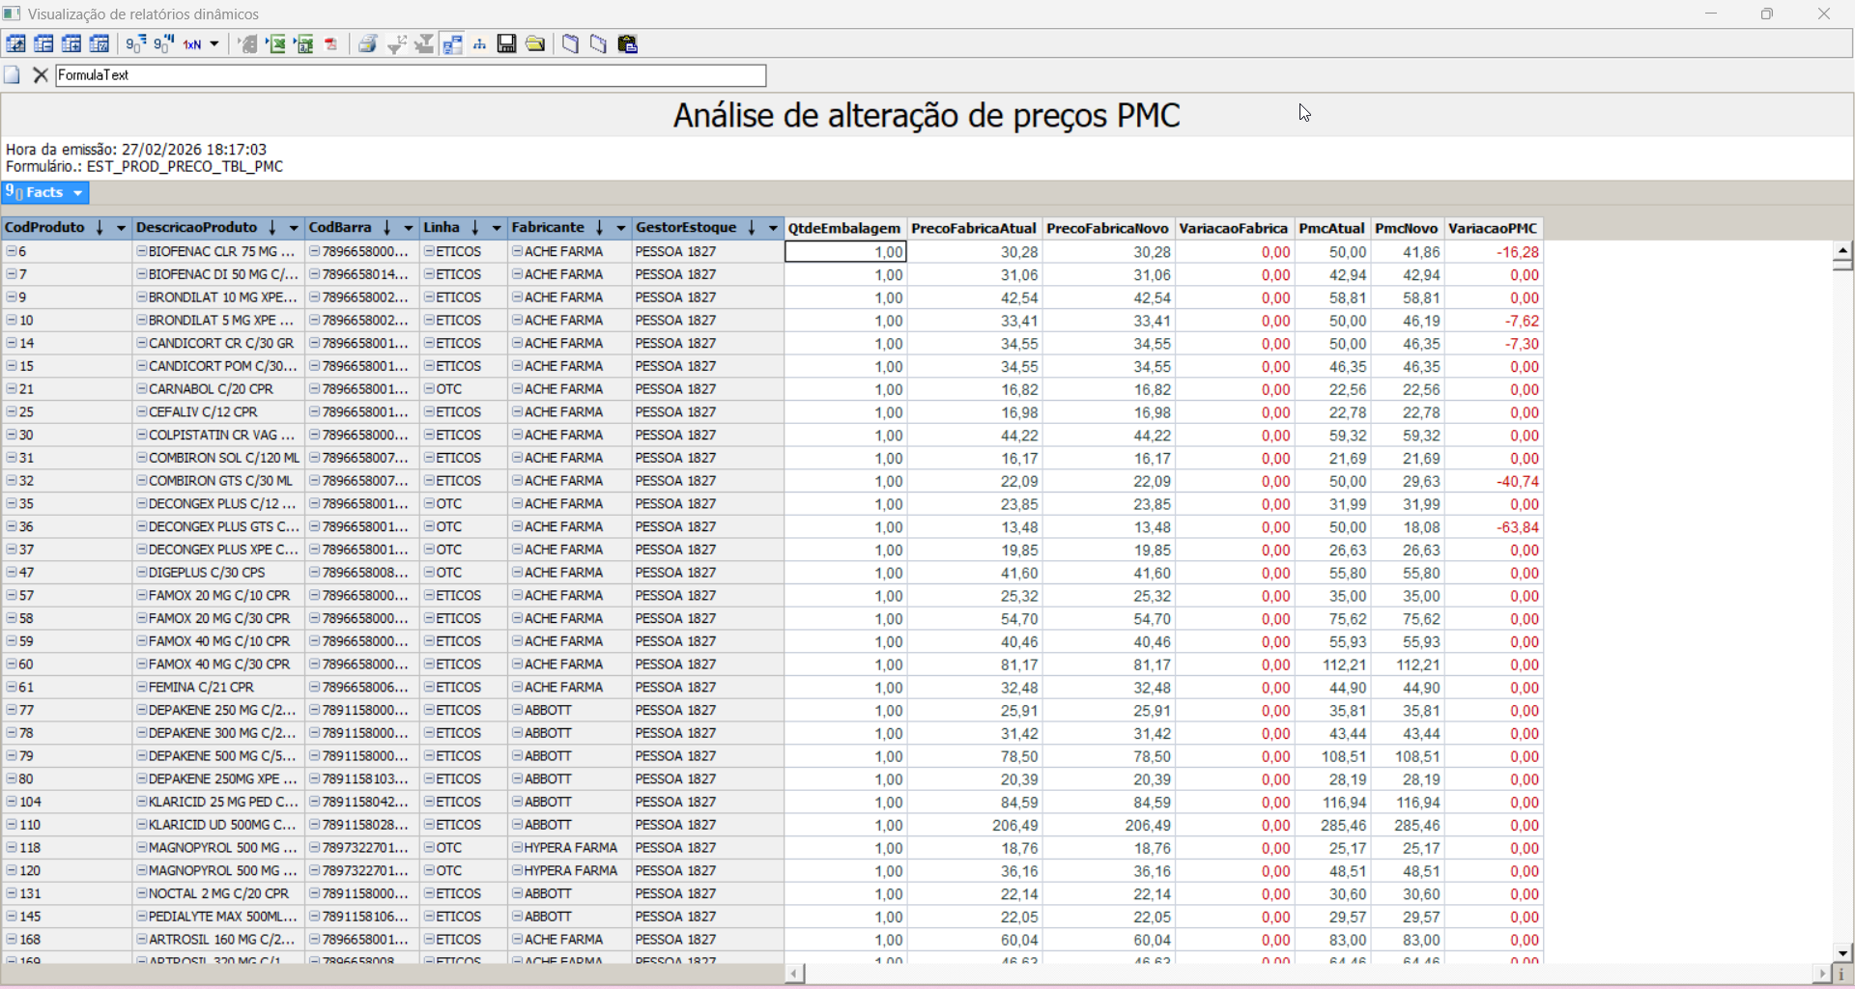Screen dimensions: 1855x989
Task: Open the Linha column filter dropdown
Action: (x=497, y=228)
